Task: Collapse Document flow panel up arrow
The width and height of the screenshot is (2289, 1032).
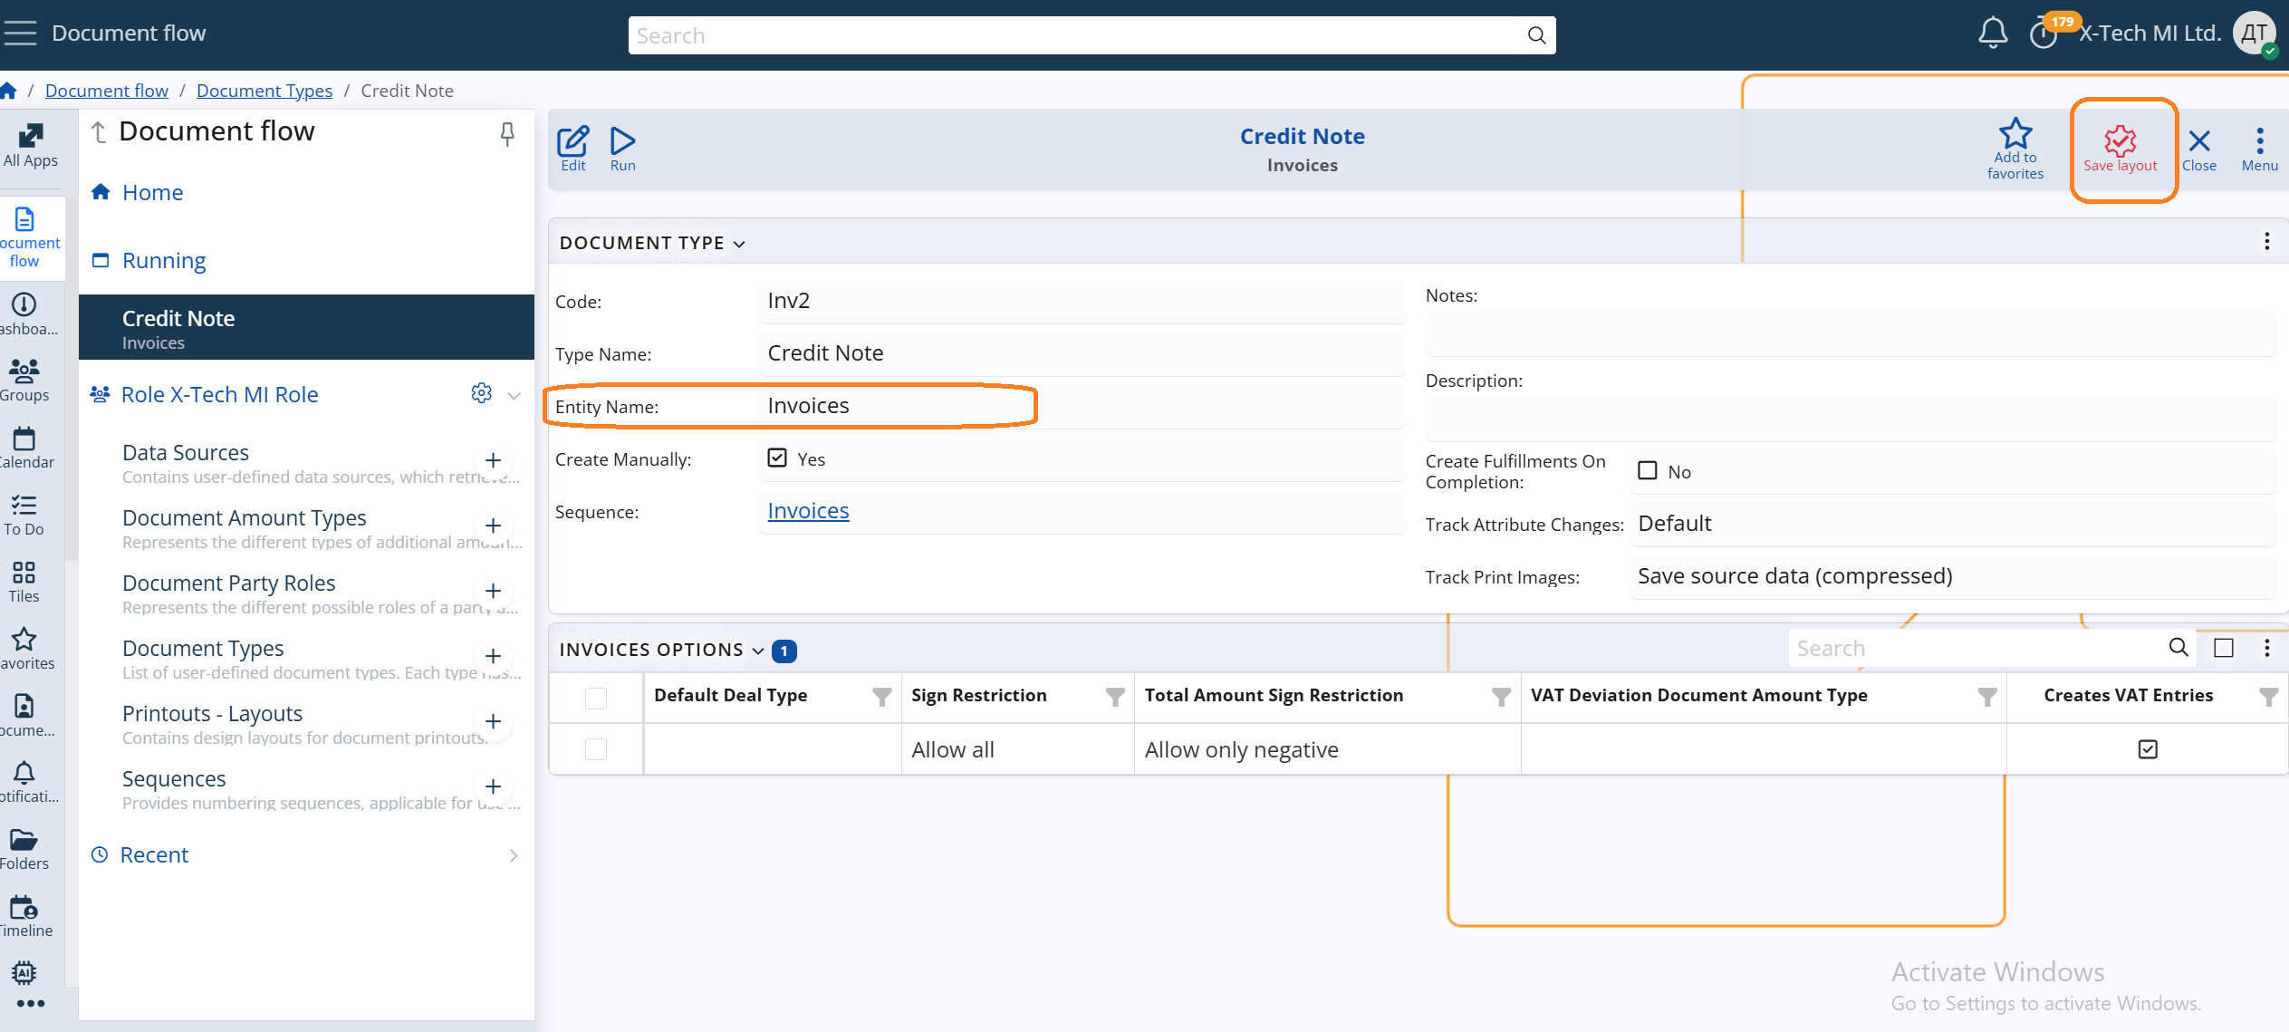Action: 100,132
